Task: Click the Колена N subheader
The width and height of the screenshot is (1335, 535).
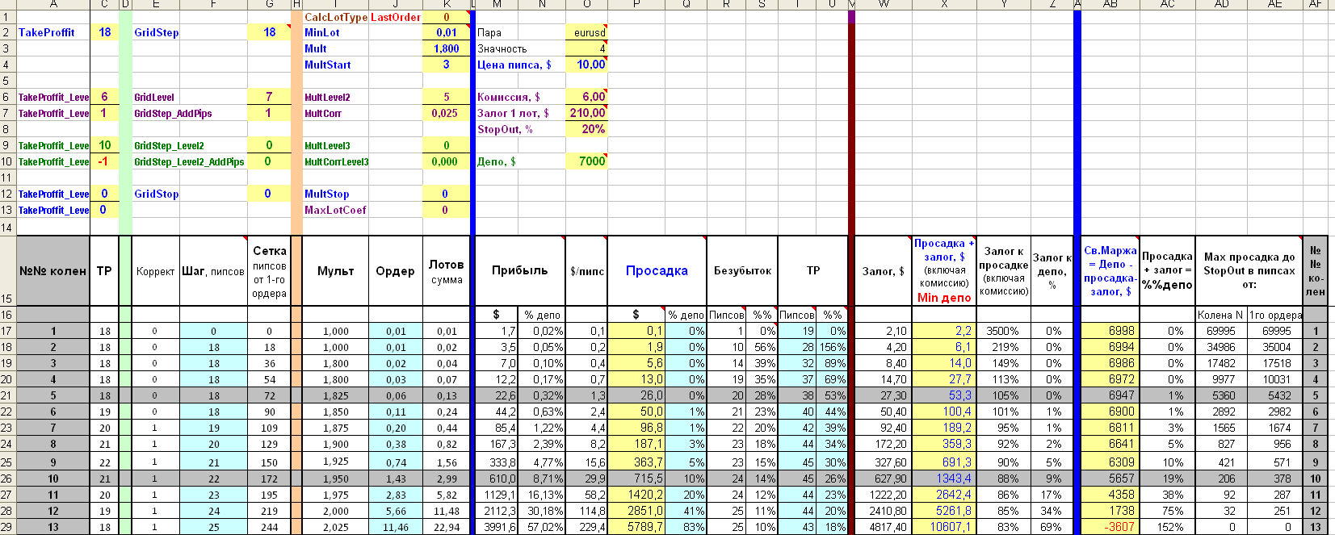Action: click(x=1221, y=315)
